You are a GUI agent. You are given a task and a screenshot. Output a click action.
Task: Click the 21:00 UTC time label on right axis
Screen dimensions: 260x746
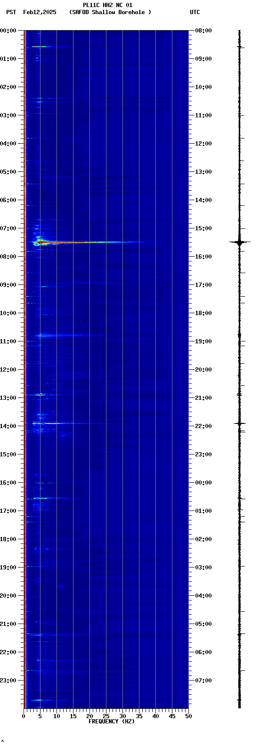203,398
